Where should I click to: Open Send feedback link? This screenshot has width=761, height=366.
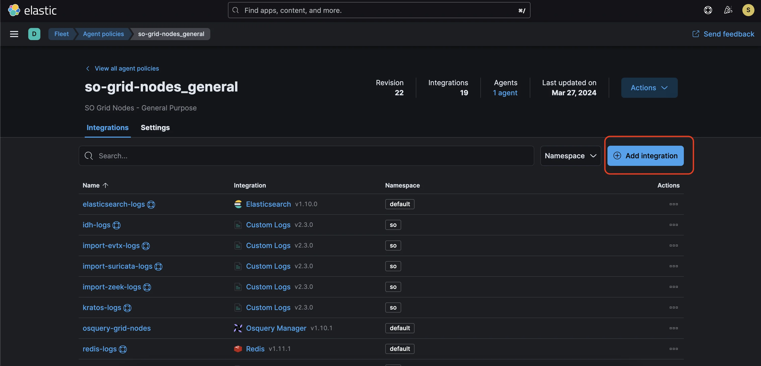click(x=723, y=34)
